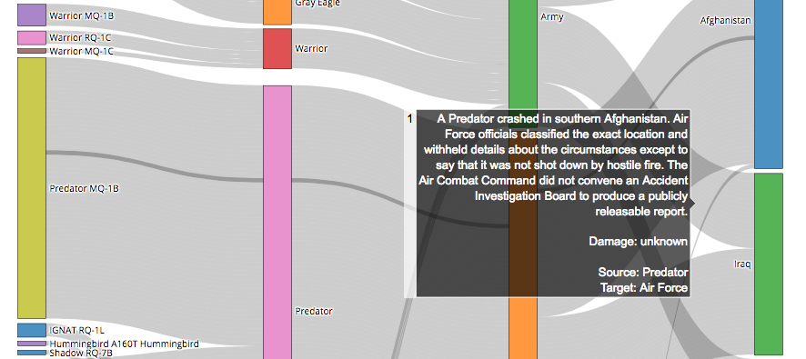Click the thin brown Warrior MQ-1C node

tap(32, 51)
